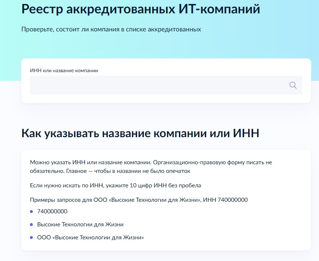Click the line beginning "Примеры запросов для ООО"
Image resolution: width=319 pixels, height=261 pixels.
(139, 200)
